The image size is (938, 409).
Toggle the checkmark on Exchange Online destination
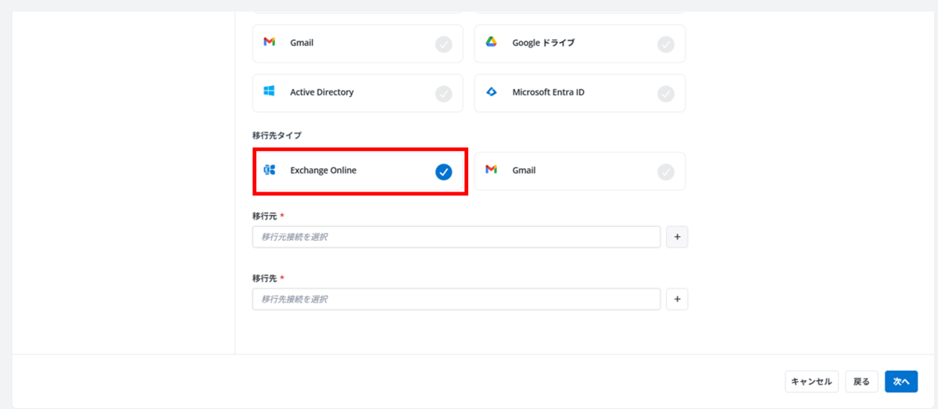click(444, 172)
